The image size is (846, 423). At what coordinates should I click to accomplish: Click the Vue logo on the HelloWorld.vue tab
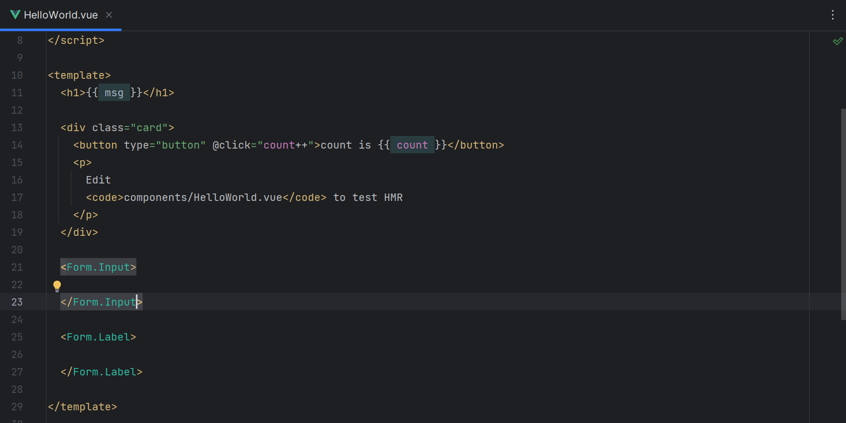pos(15,15)
